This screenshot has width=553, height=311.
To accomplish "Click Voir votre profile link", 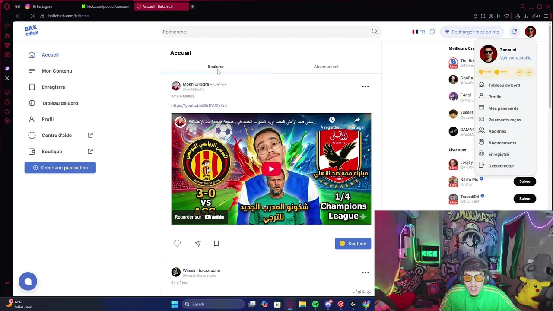I will [515, 58].
